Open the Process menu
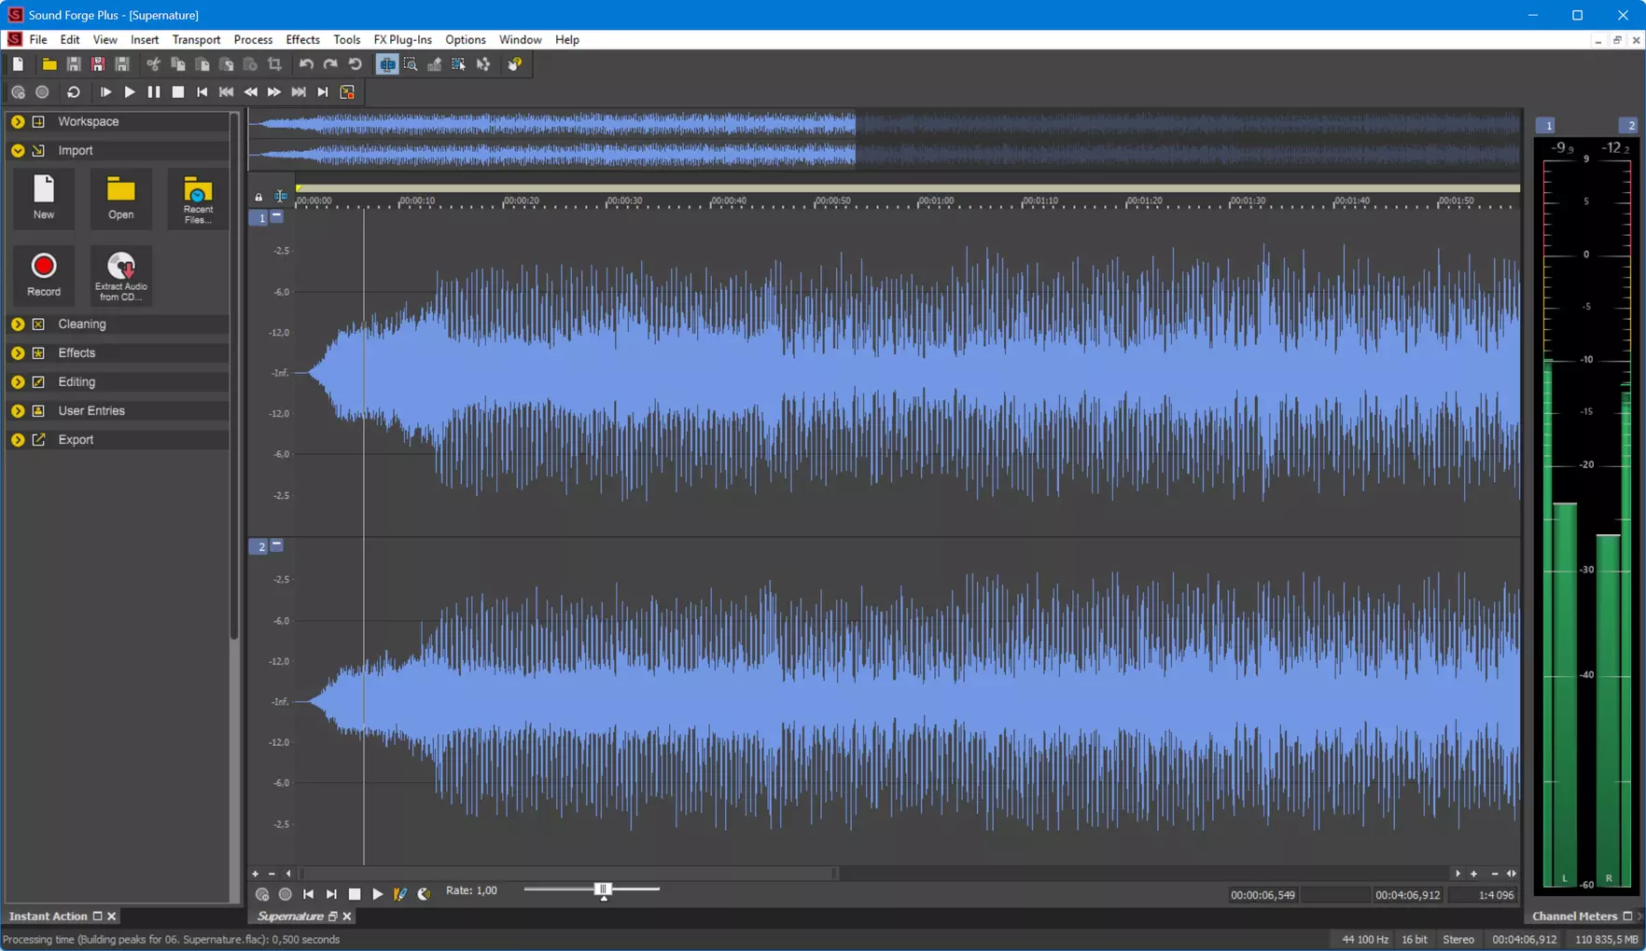 tap(253, 40)
